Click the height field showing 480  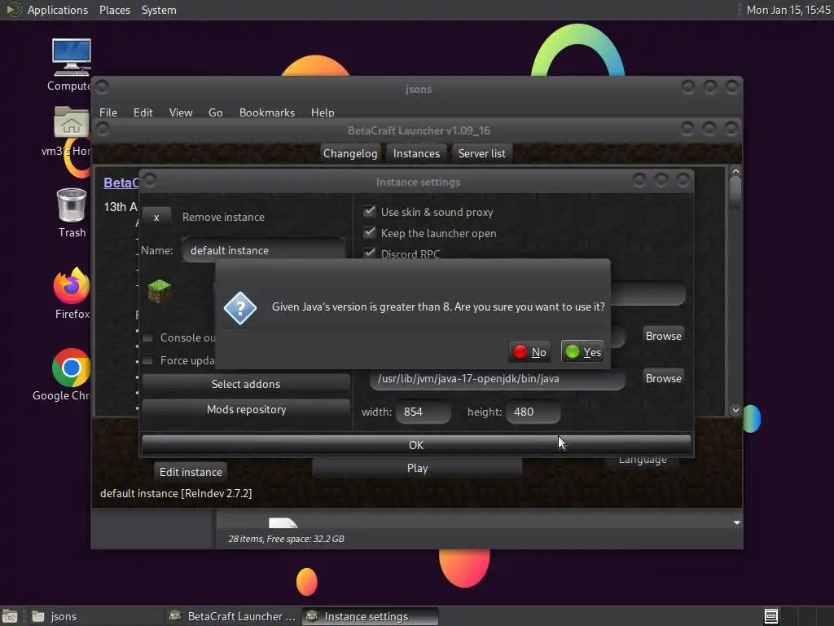[x=533, y=412]
